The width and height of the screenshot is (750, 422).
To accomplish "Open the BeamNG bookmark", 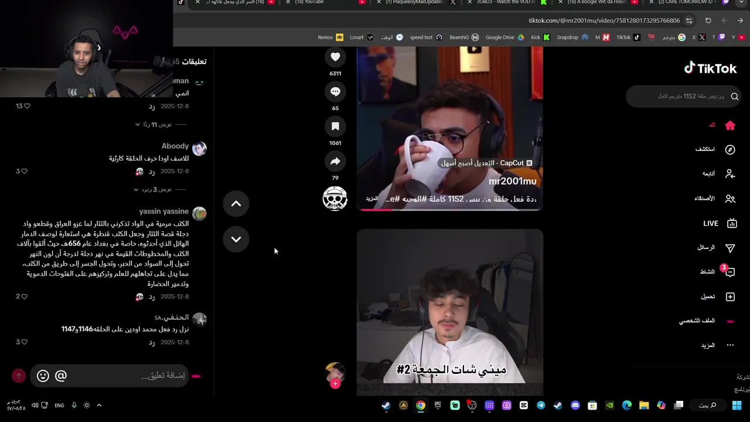I will tap(463, 38).
